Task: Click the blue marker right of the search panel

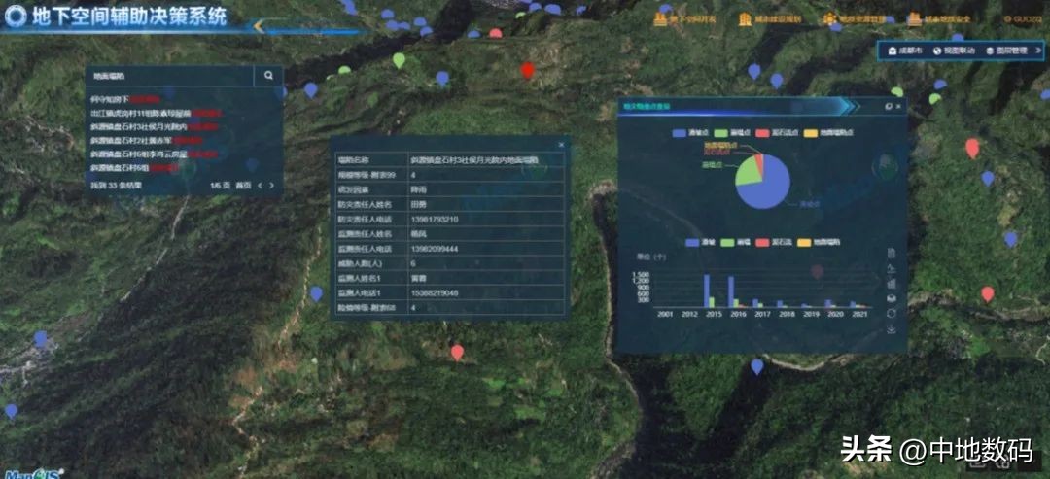Action: pyautogui.click(x=310, y=89)
